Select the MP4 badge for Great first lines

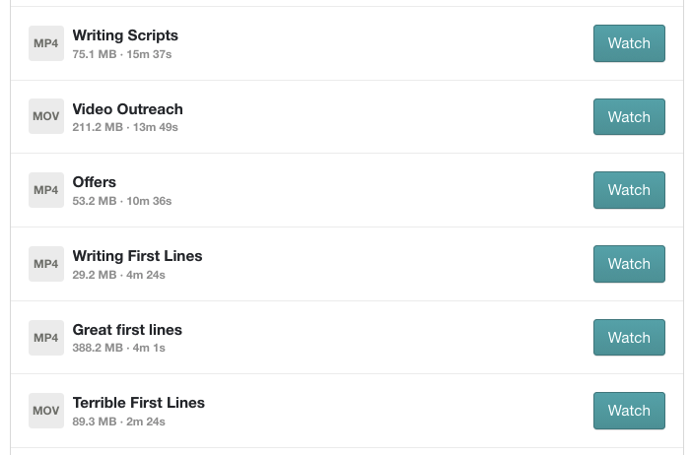click(x=46, y=338)
